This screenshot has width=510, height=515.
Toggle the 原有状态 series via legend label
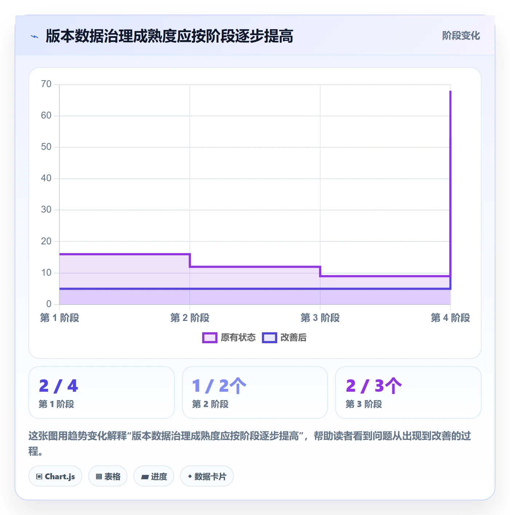(x=238, y=338)
